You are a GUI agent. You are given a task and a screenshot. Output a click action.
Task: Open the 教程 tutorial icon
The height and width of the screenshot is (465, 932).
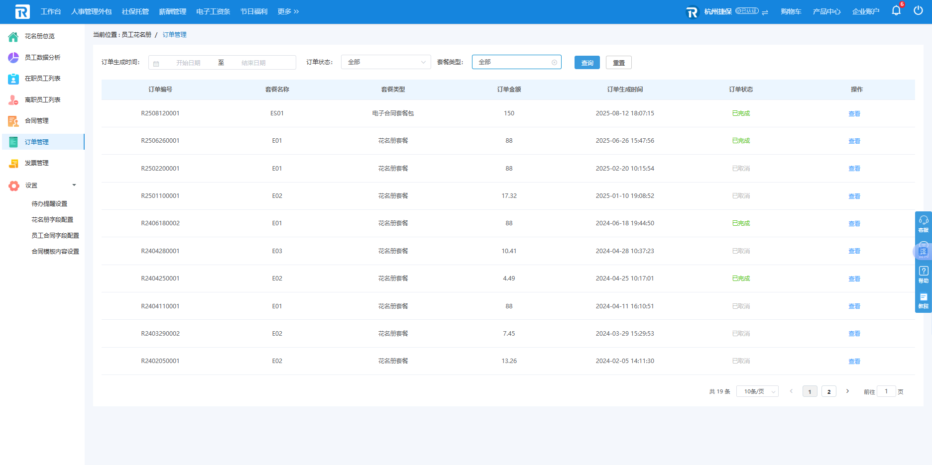[923, 300]
